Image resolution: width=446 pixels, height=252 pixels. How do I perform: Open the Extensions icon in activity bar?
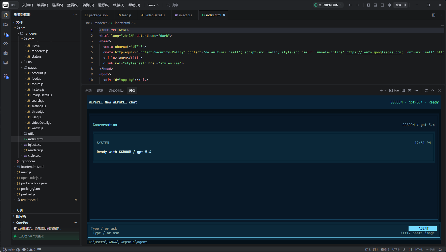click(6, 76)
